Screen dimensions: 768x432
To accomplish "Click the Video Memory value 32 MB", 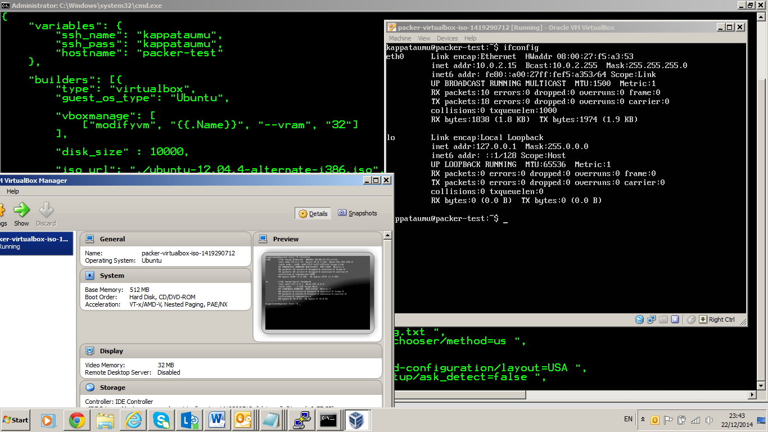I will [x=166, y=365].
